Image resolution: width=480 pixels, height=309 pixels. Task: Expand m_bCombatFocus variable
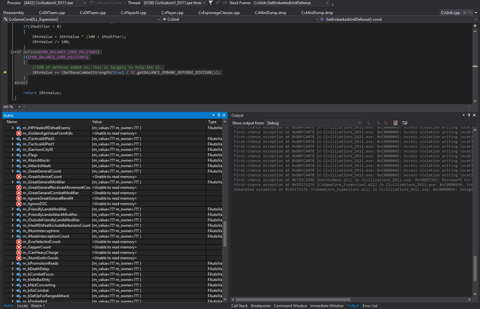(x=13, y=274)
